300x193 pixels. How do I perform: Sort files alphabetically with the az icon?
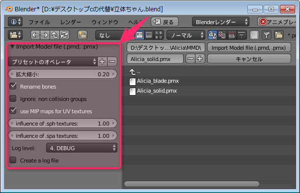pos(213,35)
